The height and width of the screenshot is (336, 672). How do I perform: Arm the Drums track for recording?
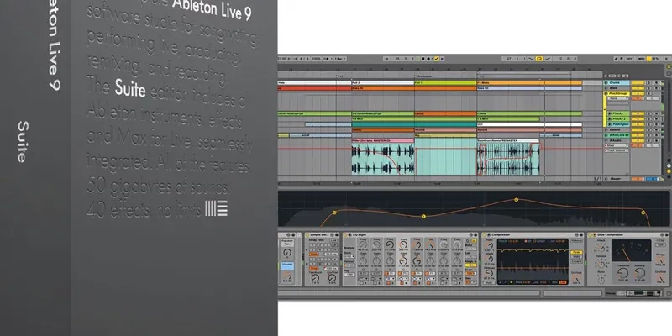click(656, 82)
